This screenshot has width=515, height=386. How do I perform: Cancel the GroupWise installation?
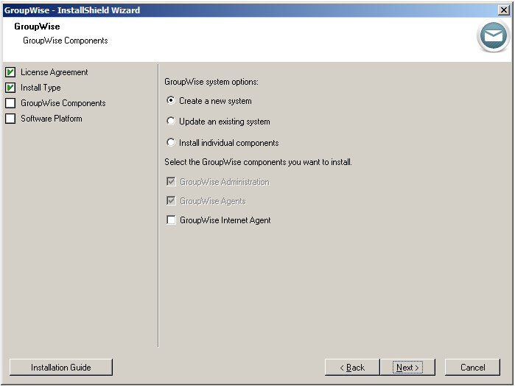point(473,368)
